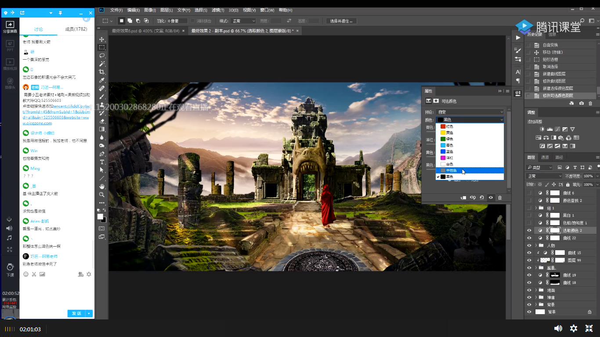Open the 预设 preset dropdown
600x337 pixels.
[470, 112]
